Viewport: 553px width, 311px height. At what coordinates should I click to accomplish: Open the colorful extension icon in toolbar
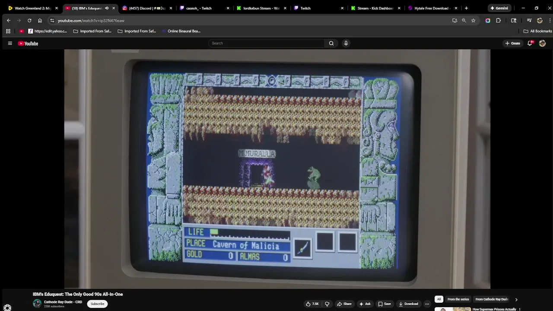(488, 20)
